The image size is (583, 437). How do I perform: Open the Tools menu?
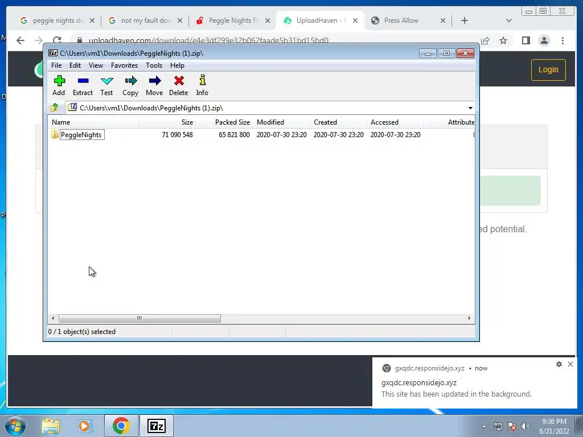pos(154,65)
